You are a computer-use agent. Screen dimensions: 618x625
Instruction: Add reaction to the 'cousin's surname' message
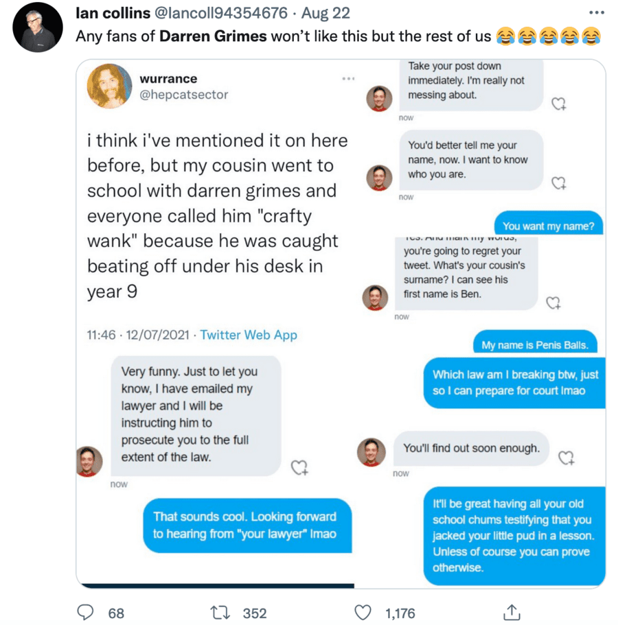(553, 303)
